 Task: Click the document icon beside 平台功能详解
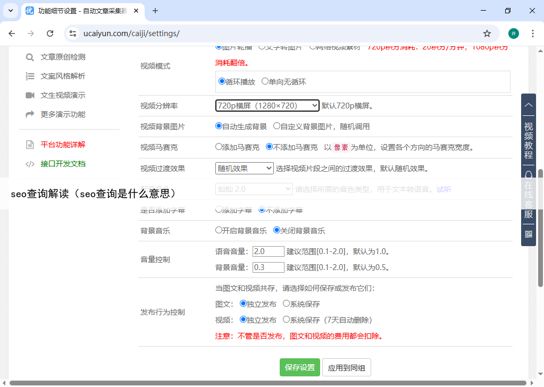(x=30, y=145)
